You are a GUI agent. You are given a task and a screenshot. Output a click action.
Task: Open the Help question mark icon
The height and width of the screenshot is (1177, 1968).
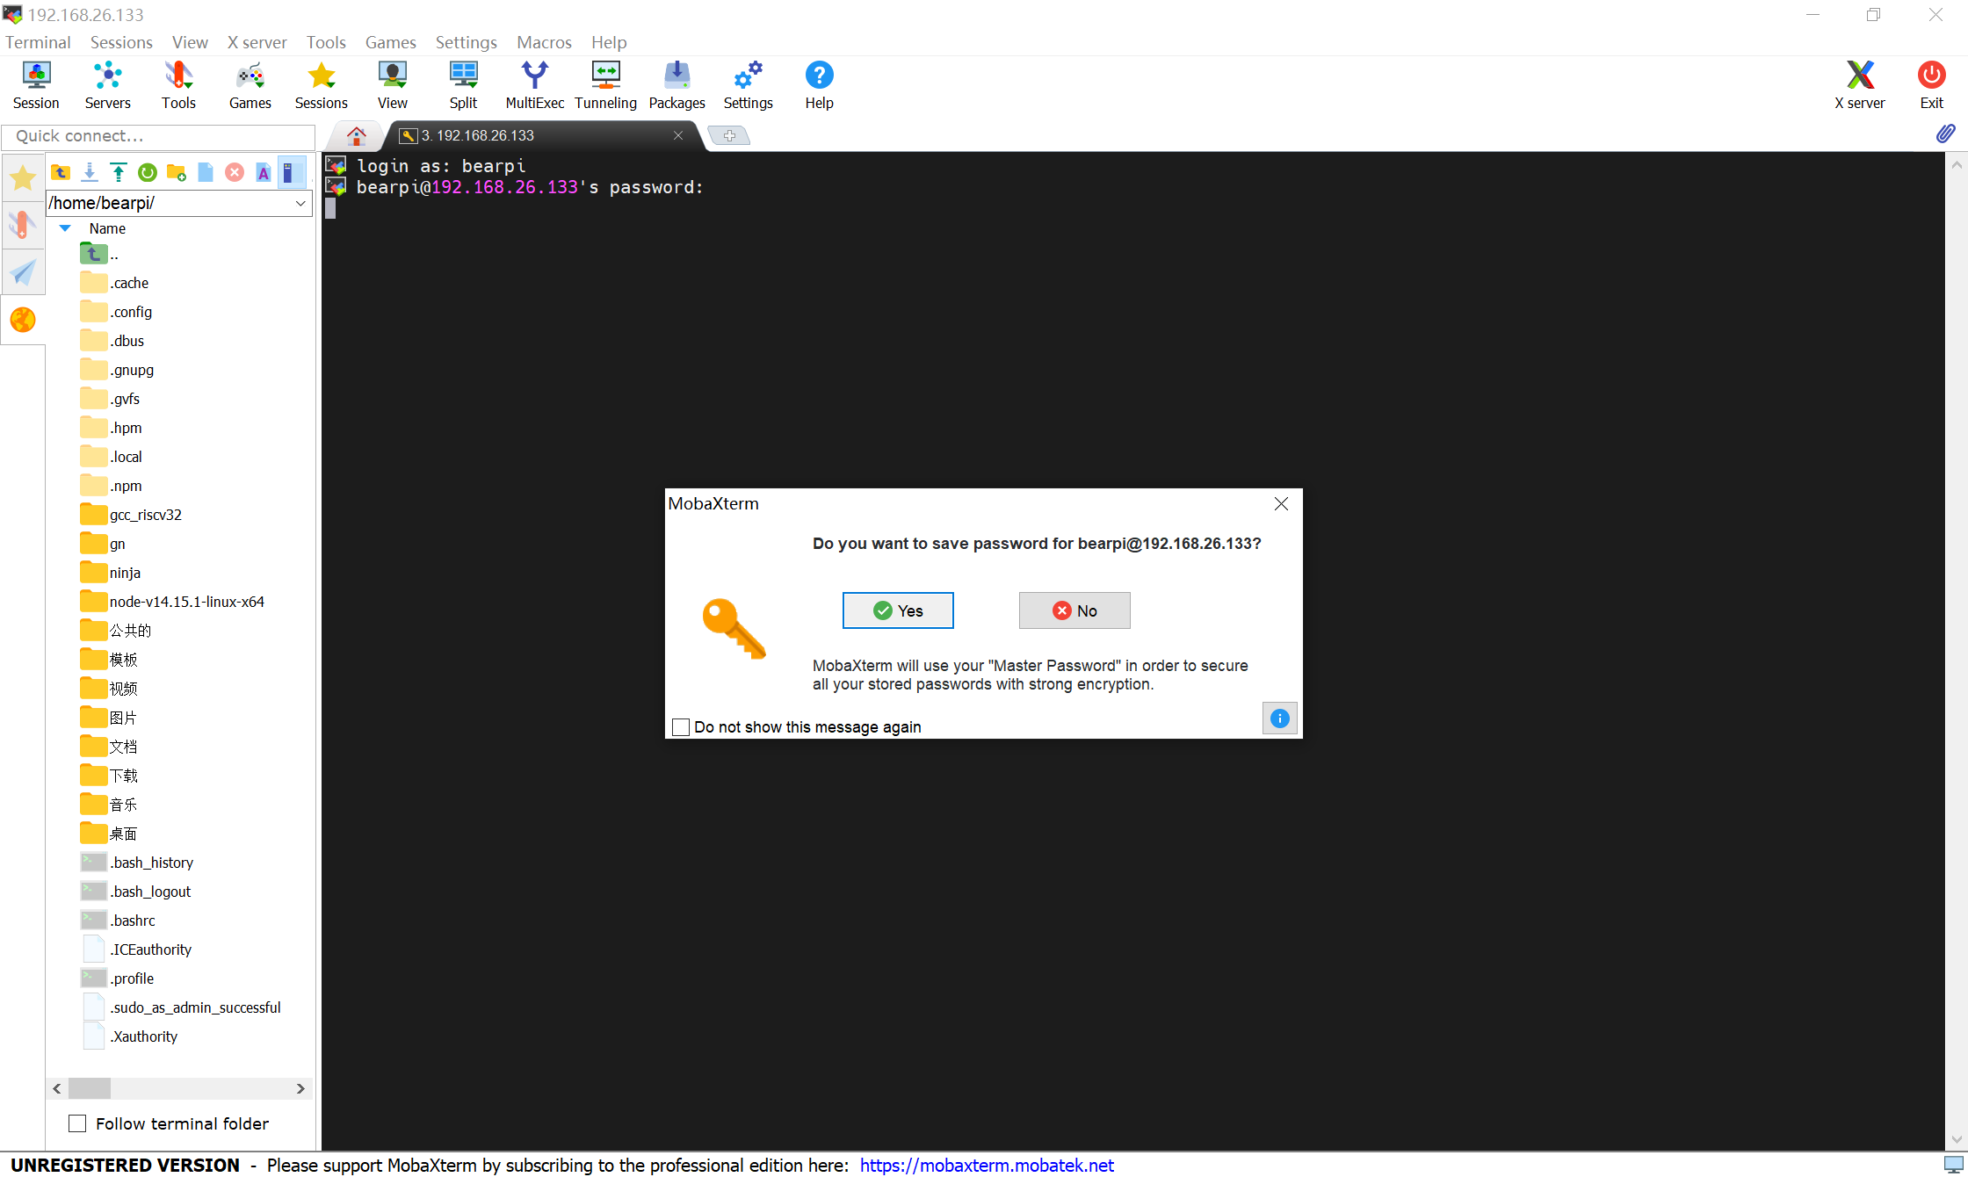coord(819,85)
